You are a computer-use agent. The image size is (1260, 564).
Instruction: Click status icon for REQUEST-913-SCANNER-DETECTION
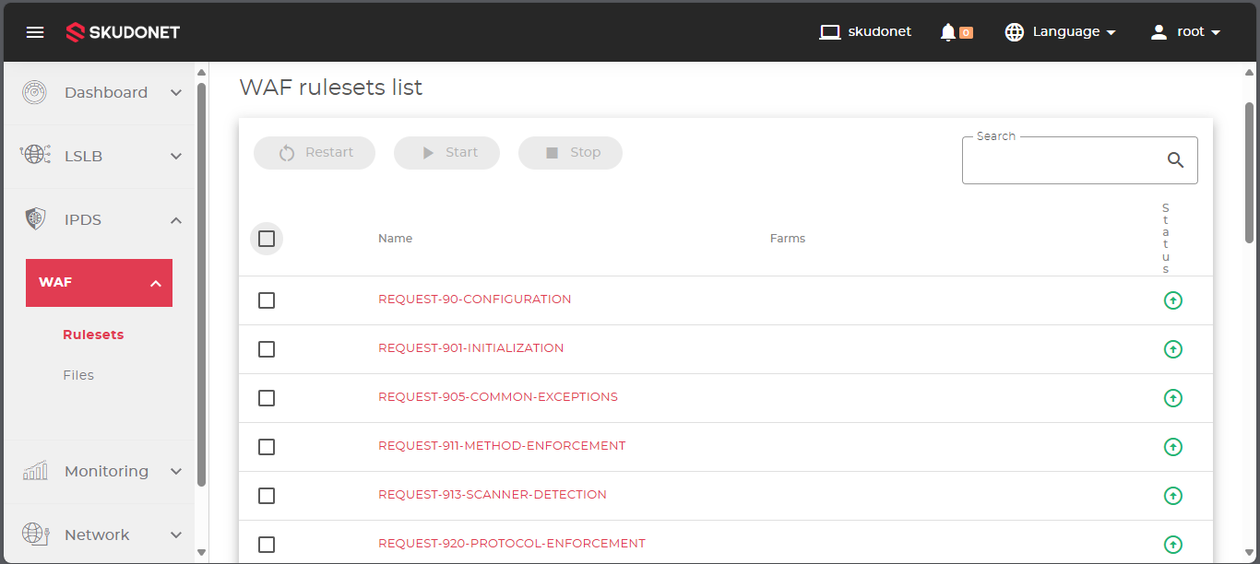pyautogui.click(x=1172, y=496)
